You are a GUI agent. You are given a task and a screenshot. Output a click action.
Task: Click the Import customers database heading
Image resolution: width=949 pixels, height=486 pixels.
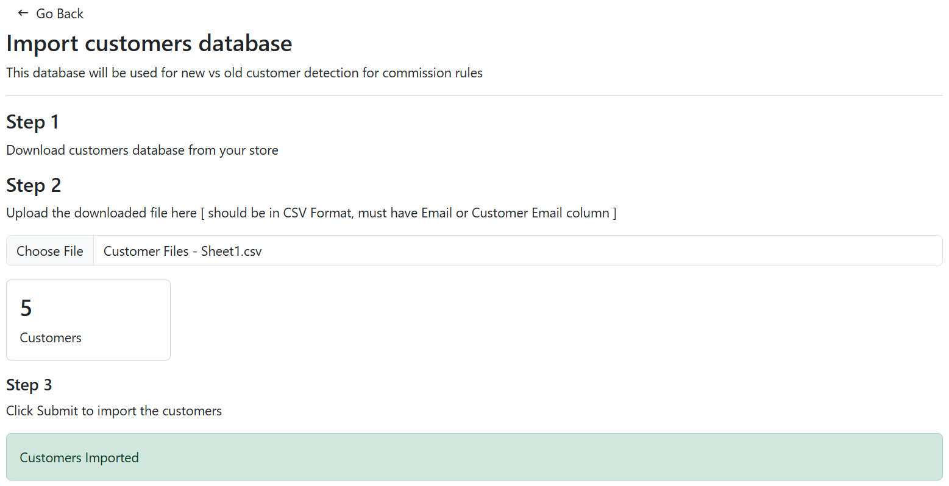click(149, 43)
